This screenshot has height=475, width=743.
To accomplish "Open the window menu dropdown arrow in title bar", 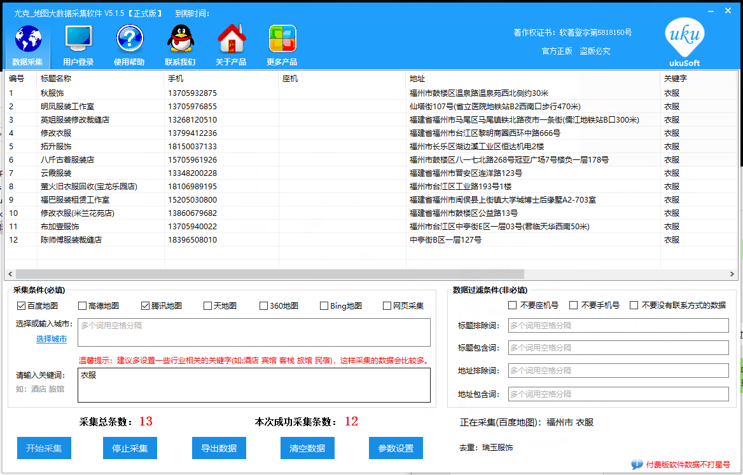I will coord(711,11).
